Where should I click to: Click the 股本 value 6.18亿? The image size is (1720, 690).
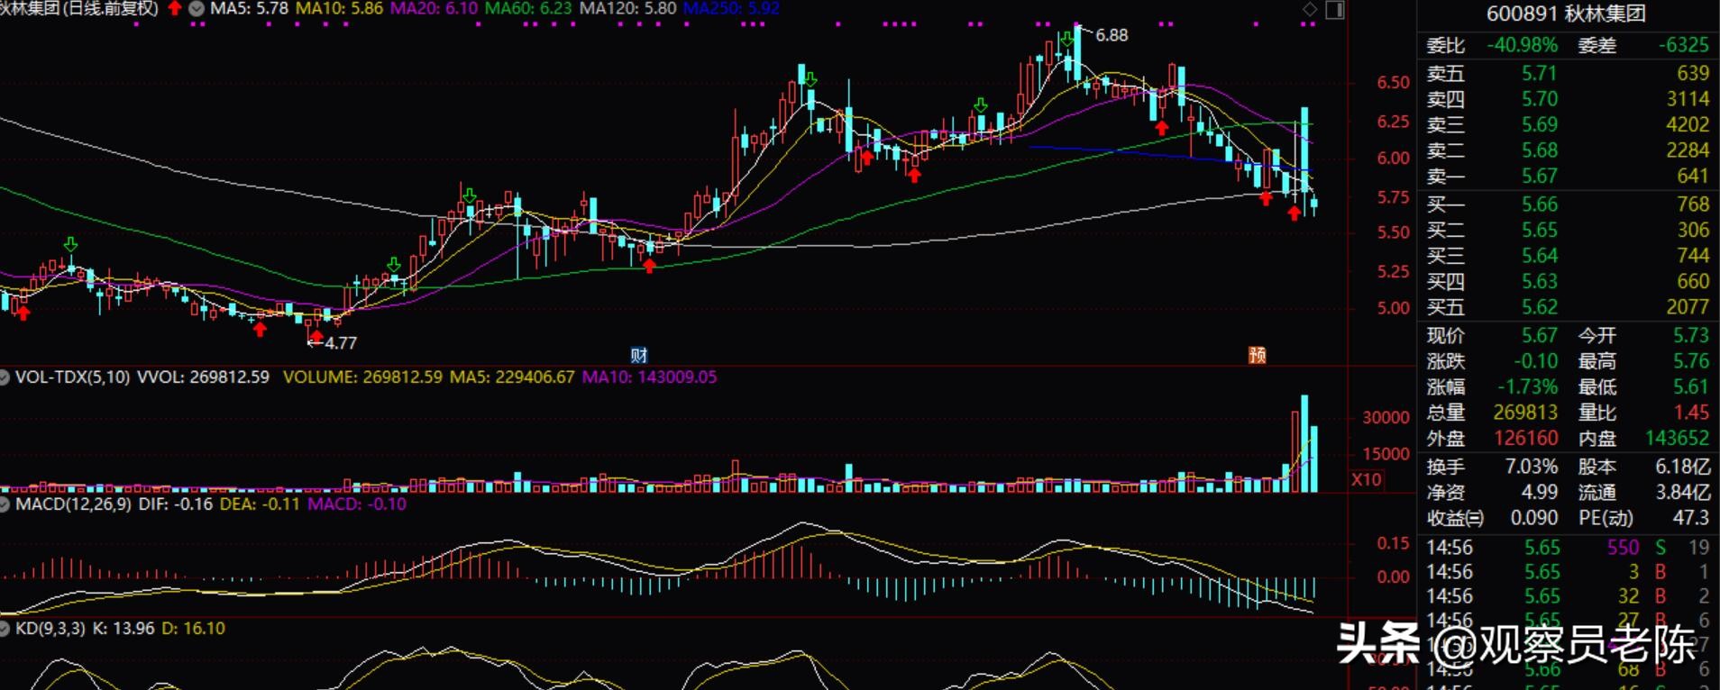[x=1683, y=468]
